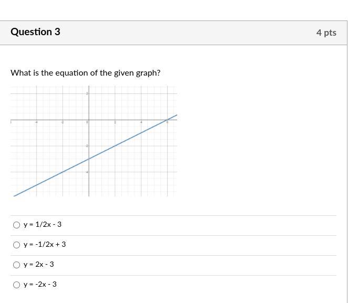Click where the blue line crosses the x-axis
The height and width of the screenshot is (303, 348).
click(167, 120)
